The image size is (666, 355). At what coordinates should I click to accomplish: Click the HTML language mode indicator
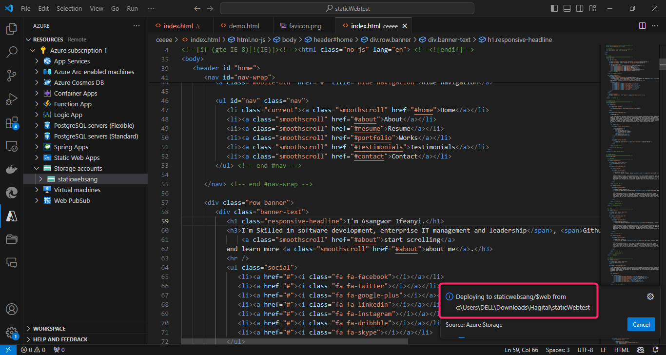[622, 350]
